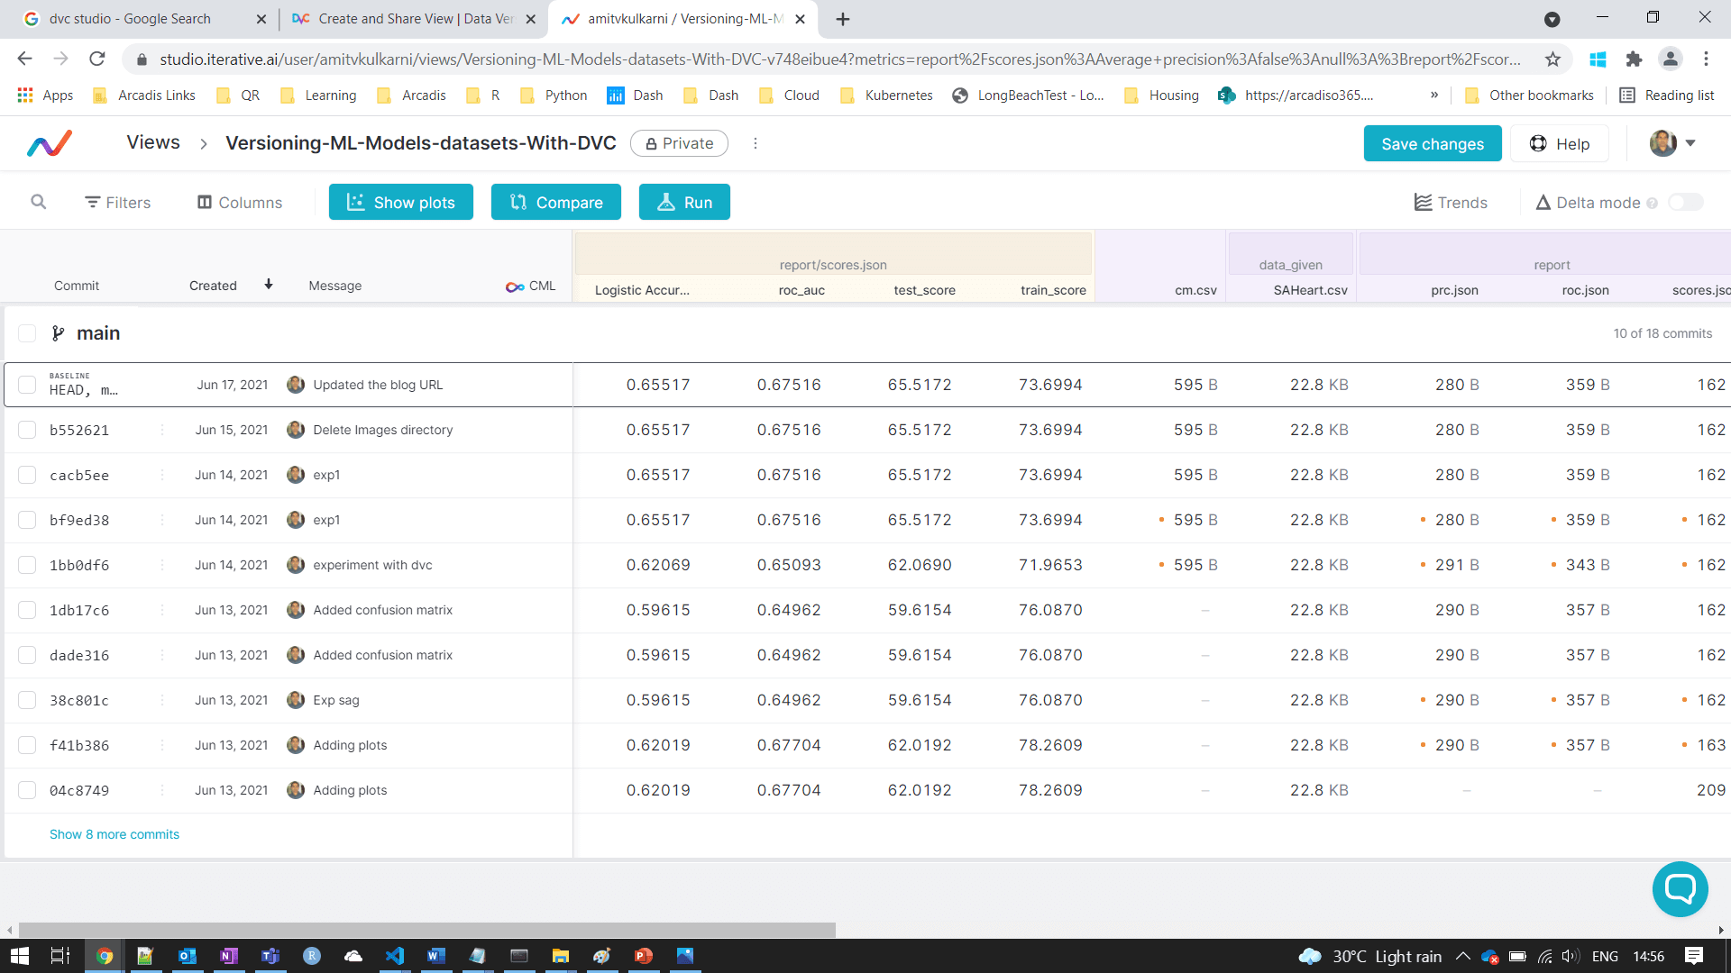Open the chat support bubble
The image size is (1731, 973).
[x=1680, y=889]
